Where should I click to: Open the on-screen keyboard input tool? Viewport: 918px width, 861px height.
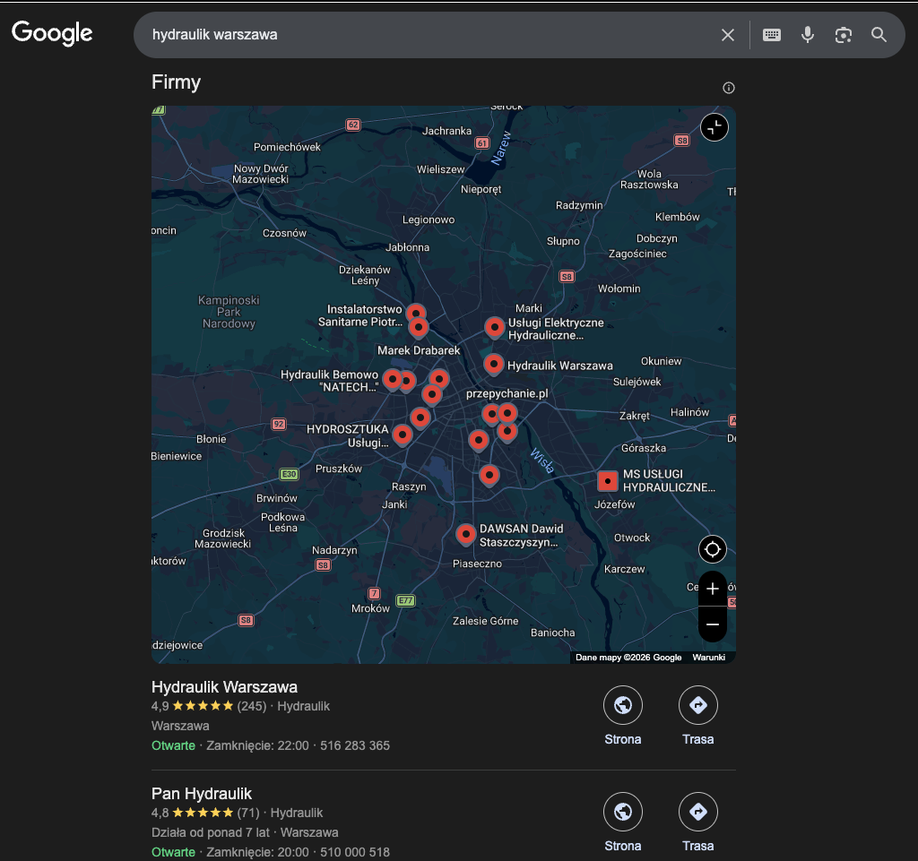[x=771, y=35]
